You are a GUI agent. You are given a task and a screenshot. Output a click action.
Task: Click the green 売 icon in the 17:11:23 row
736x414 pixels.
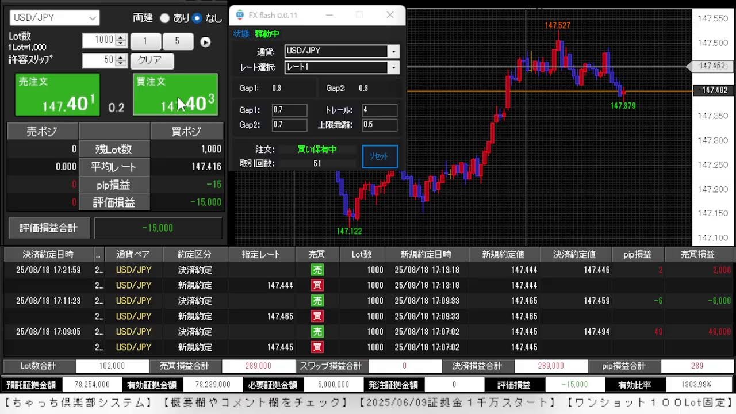tap(317, 301)
